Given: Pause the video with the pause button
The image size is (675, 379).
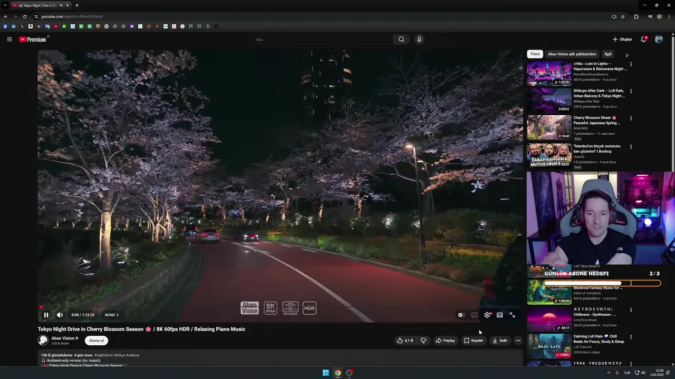Looking at the screenshot, I should pyautogui.click(x=46, y=315).
